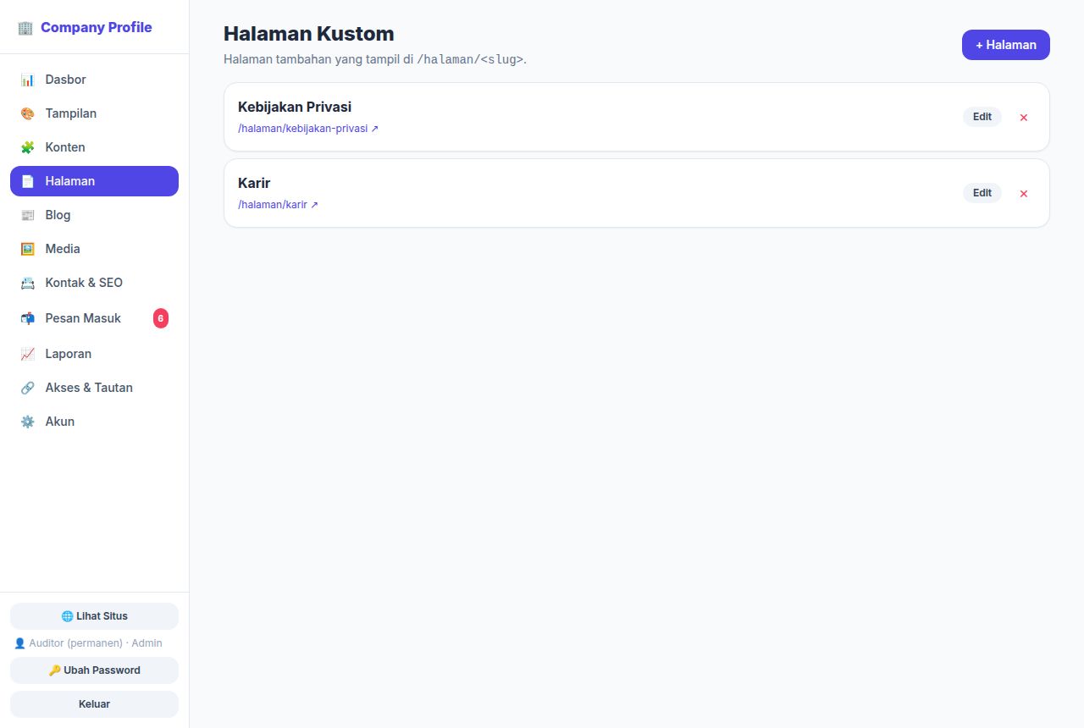Click the Pesan Masuk mailbox icon
1084x728 pixels.
click(x=27, y=318)
